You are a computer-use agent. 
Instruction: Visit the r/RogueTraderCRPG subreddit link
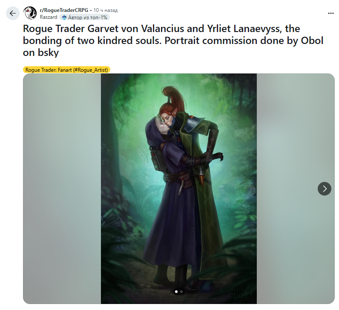click(64, 10)
